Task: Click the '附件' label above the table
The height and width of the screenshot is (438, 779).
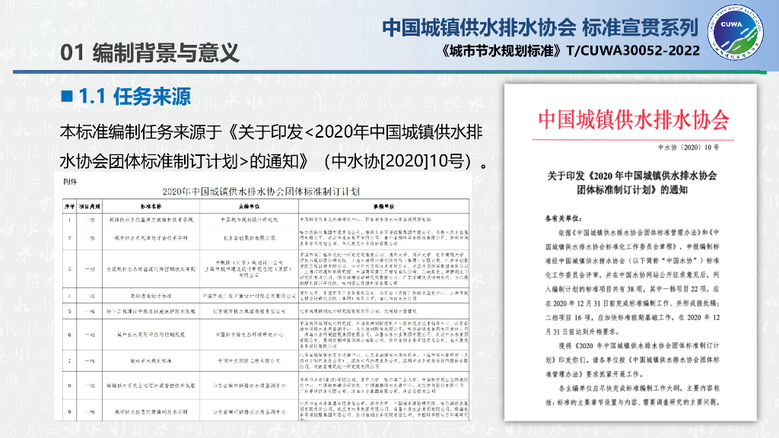Action: tap(70, 182)
